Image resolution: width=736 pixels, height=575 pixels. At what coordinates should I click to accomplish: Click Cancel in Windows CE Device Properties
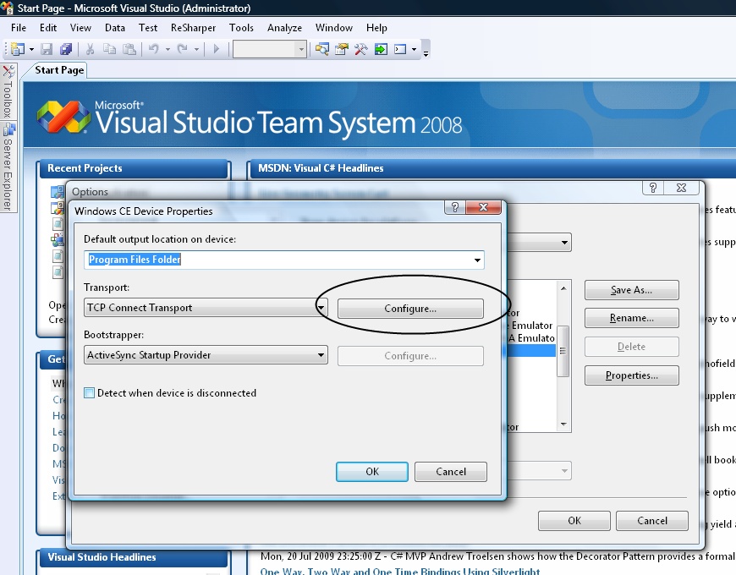(451, 471)
